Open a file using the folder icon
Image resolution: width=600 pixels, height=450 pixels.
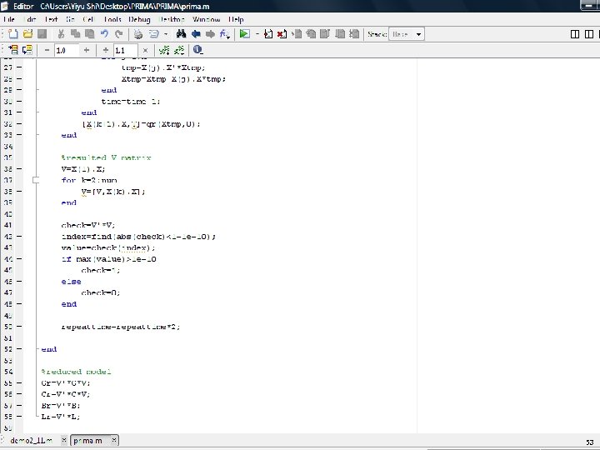pyautogui.click(x=27, y=34)
